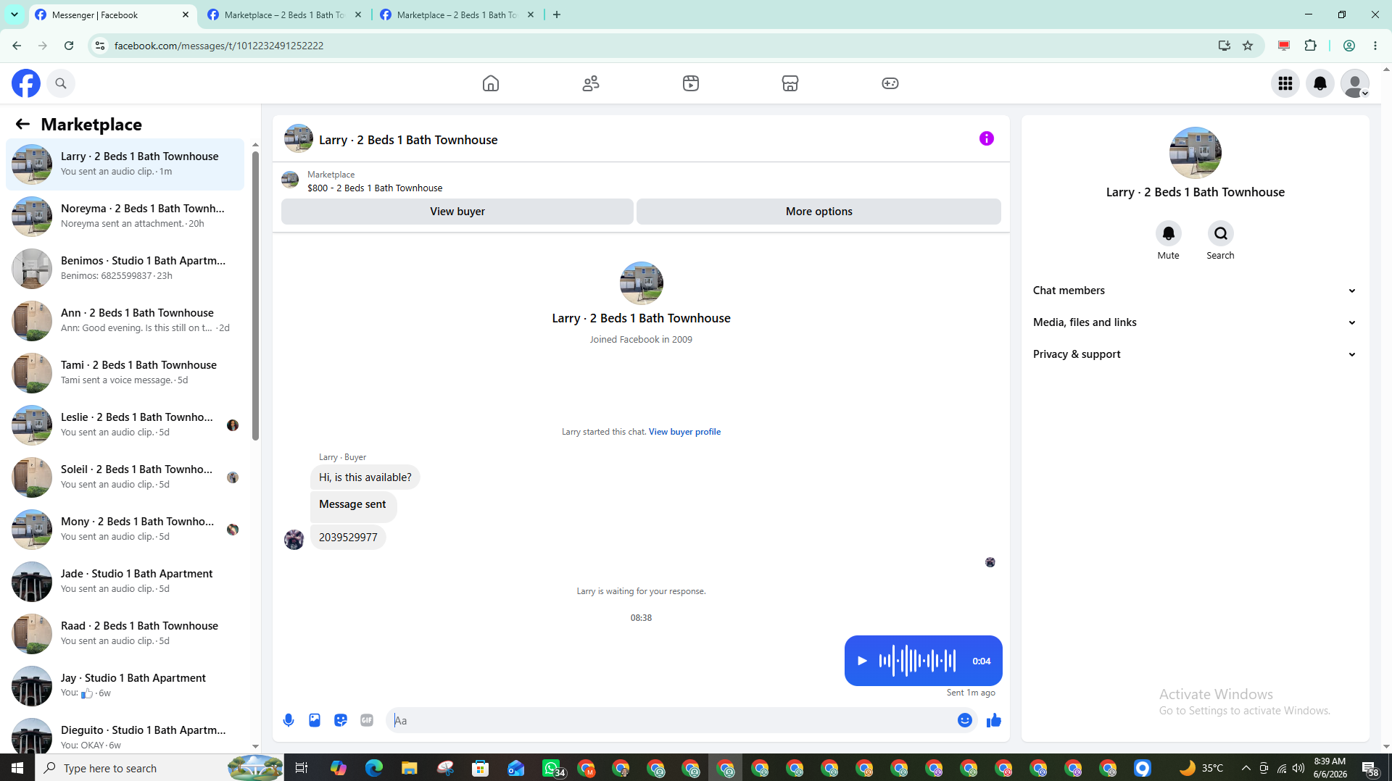
Task: Toggle the purple conversation info icon
Action: [987, 138]
